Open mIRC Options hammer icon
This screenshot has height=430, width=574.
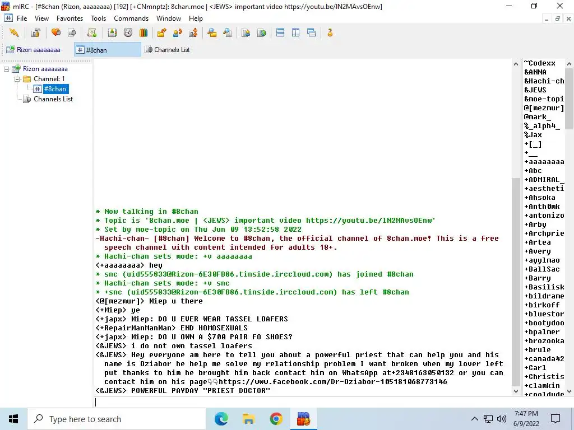pos(35,33)
